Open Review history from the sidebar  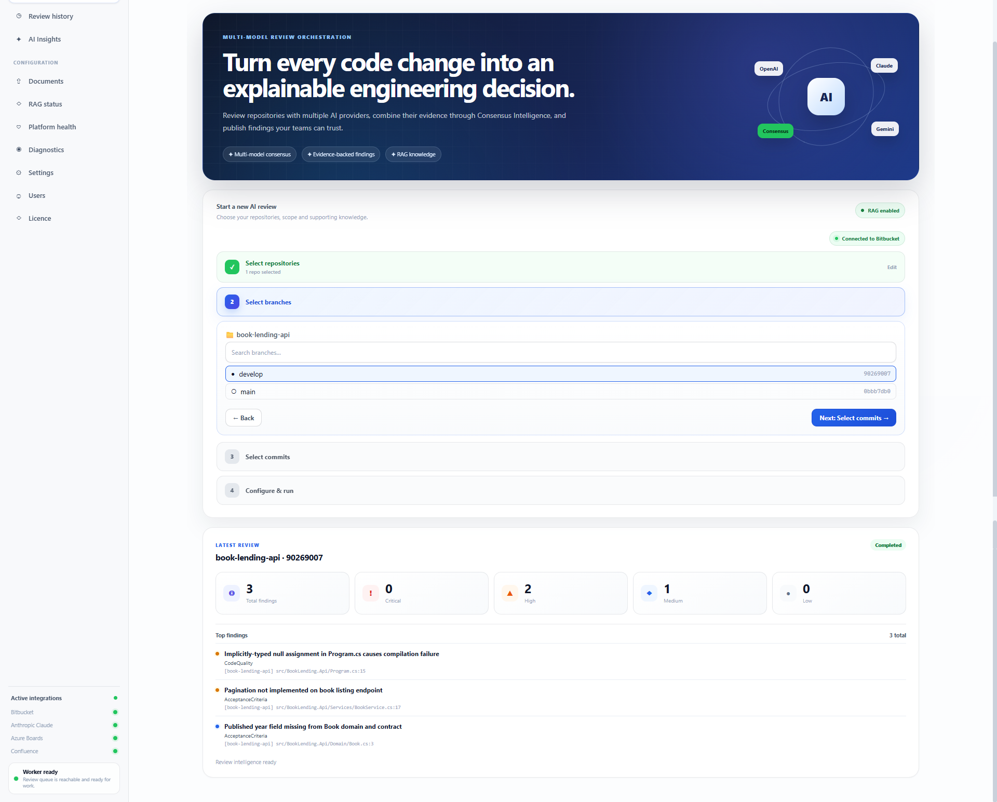[x=50, y=16]
